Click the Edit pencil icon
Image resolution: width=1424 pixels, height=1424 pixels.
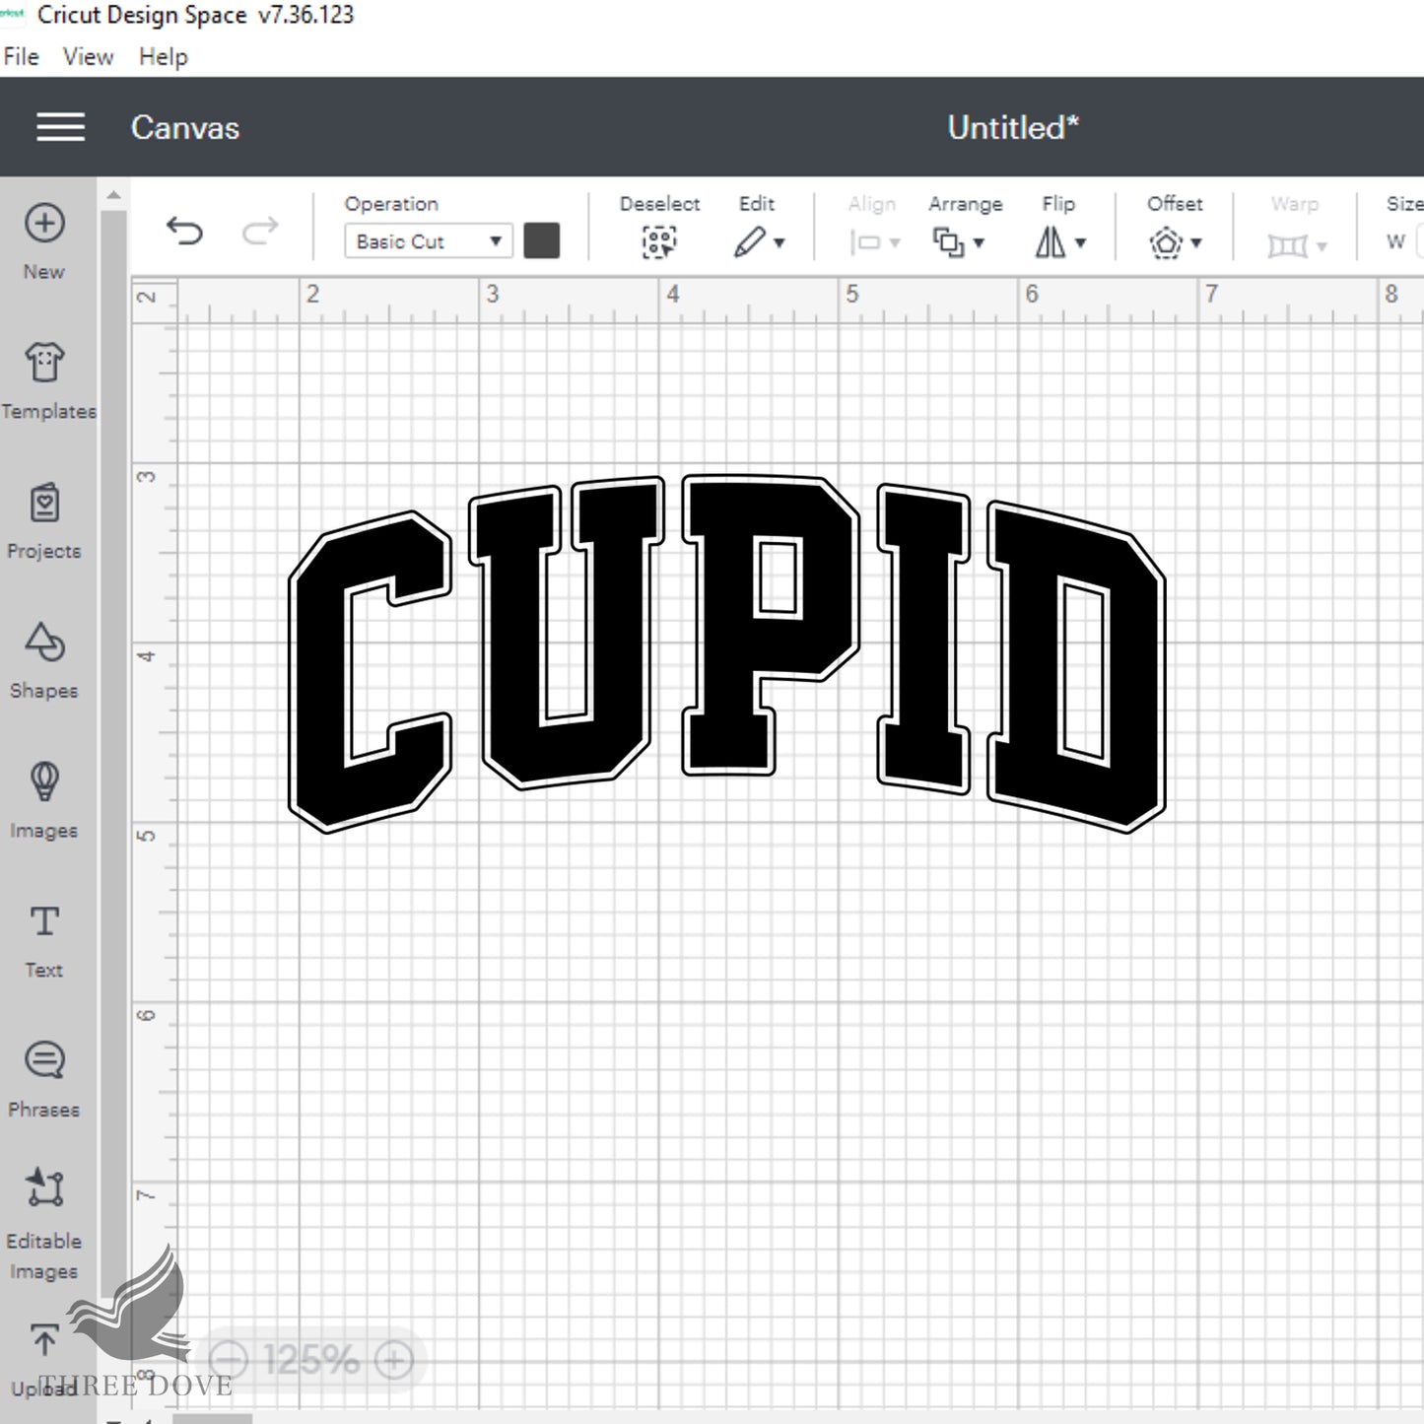750,241
